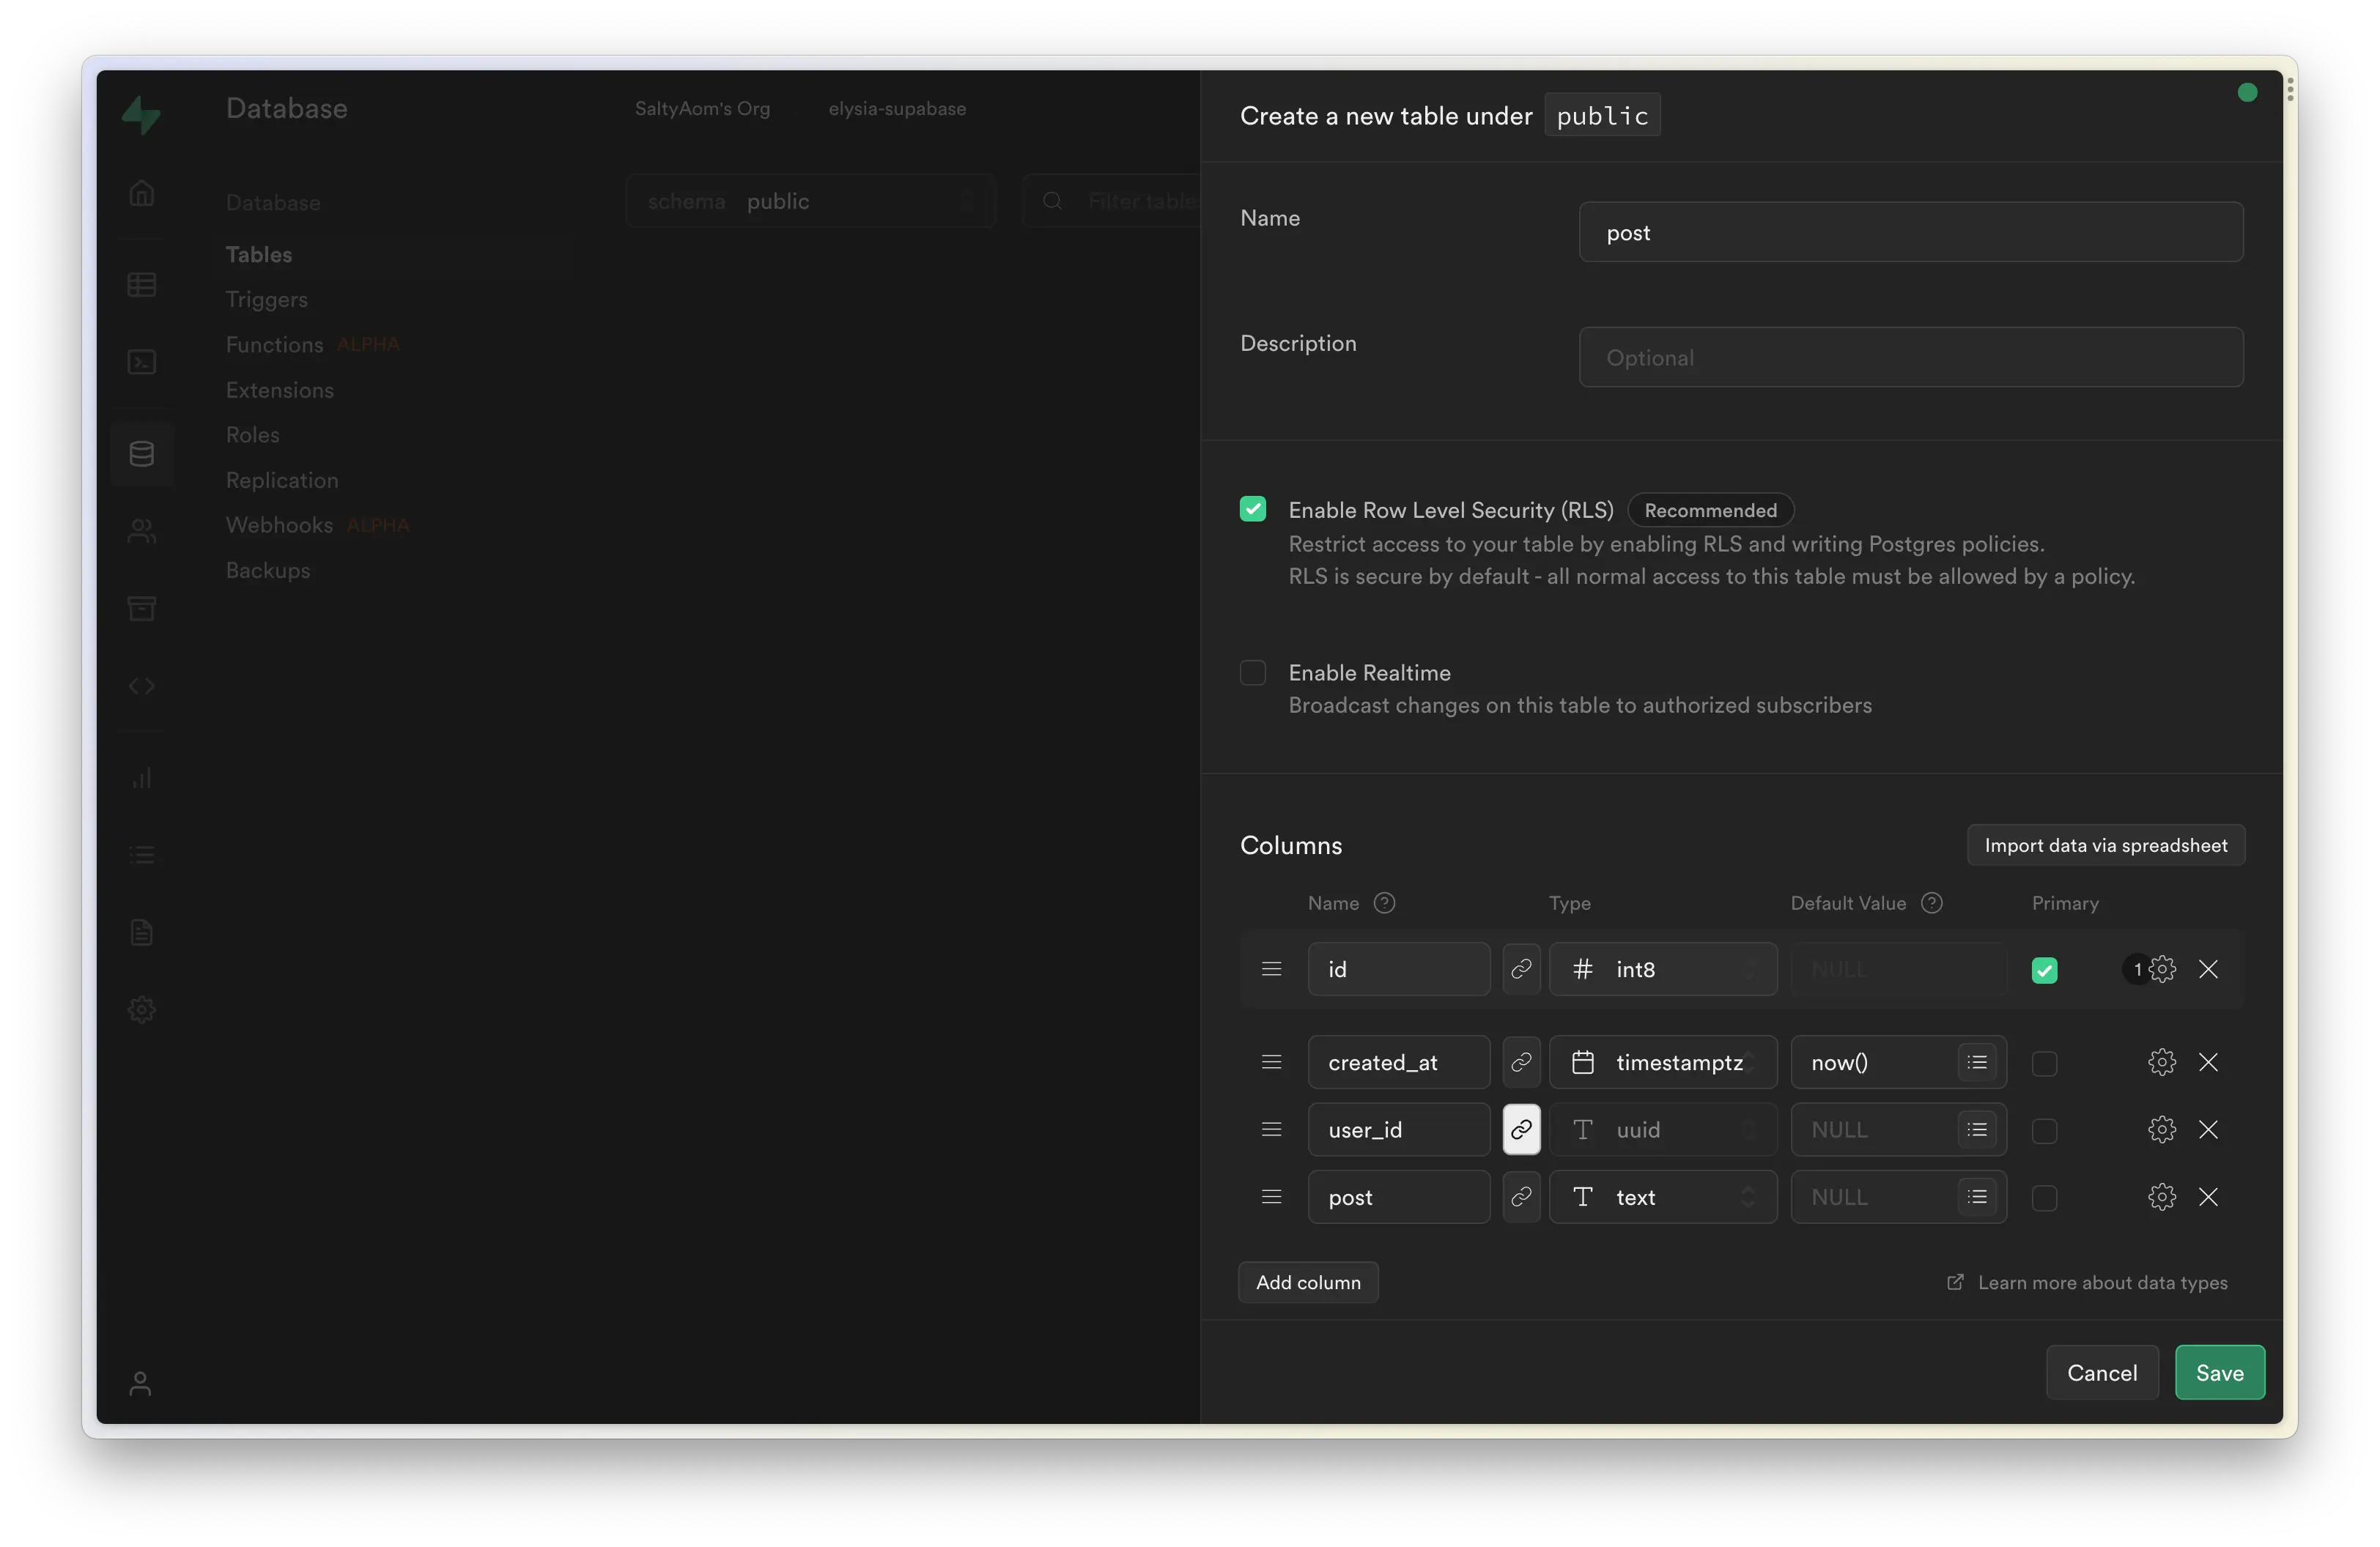Click foreign key link icon for id column

(x=1521, y=968)
